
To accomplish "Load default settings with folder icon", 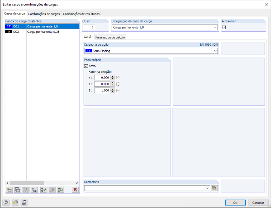I will click(16, 202).
